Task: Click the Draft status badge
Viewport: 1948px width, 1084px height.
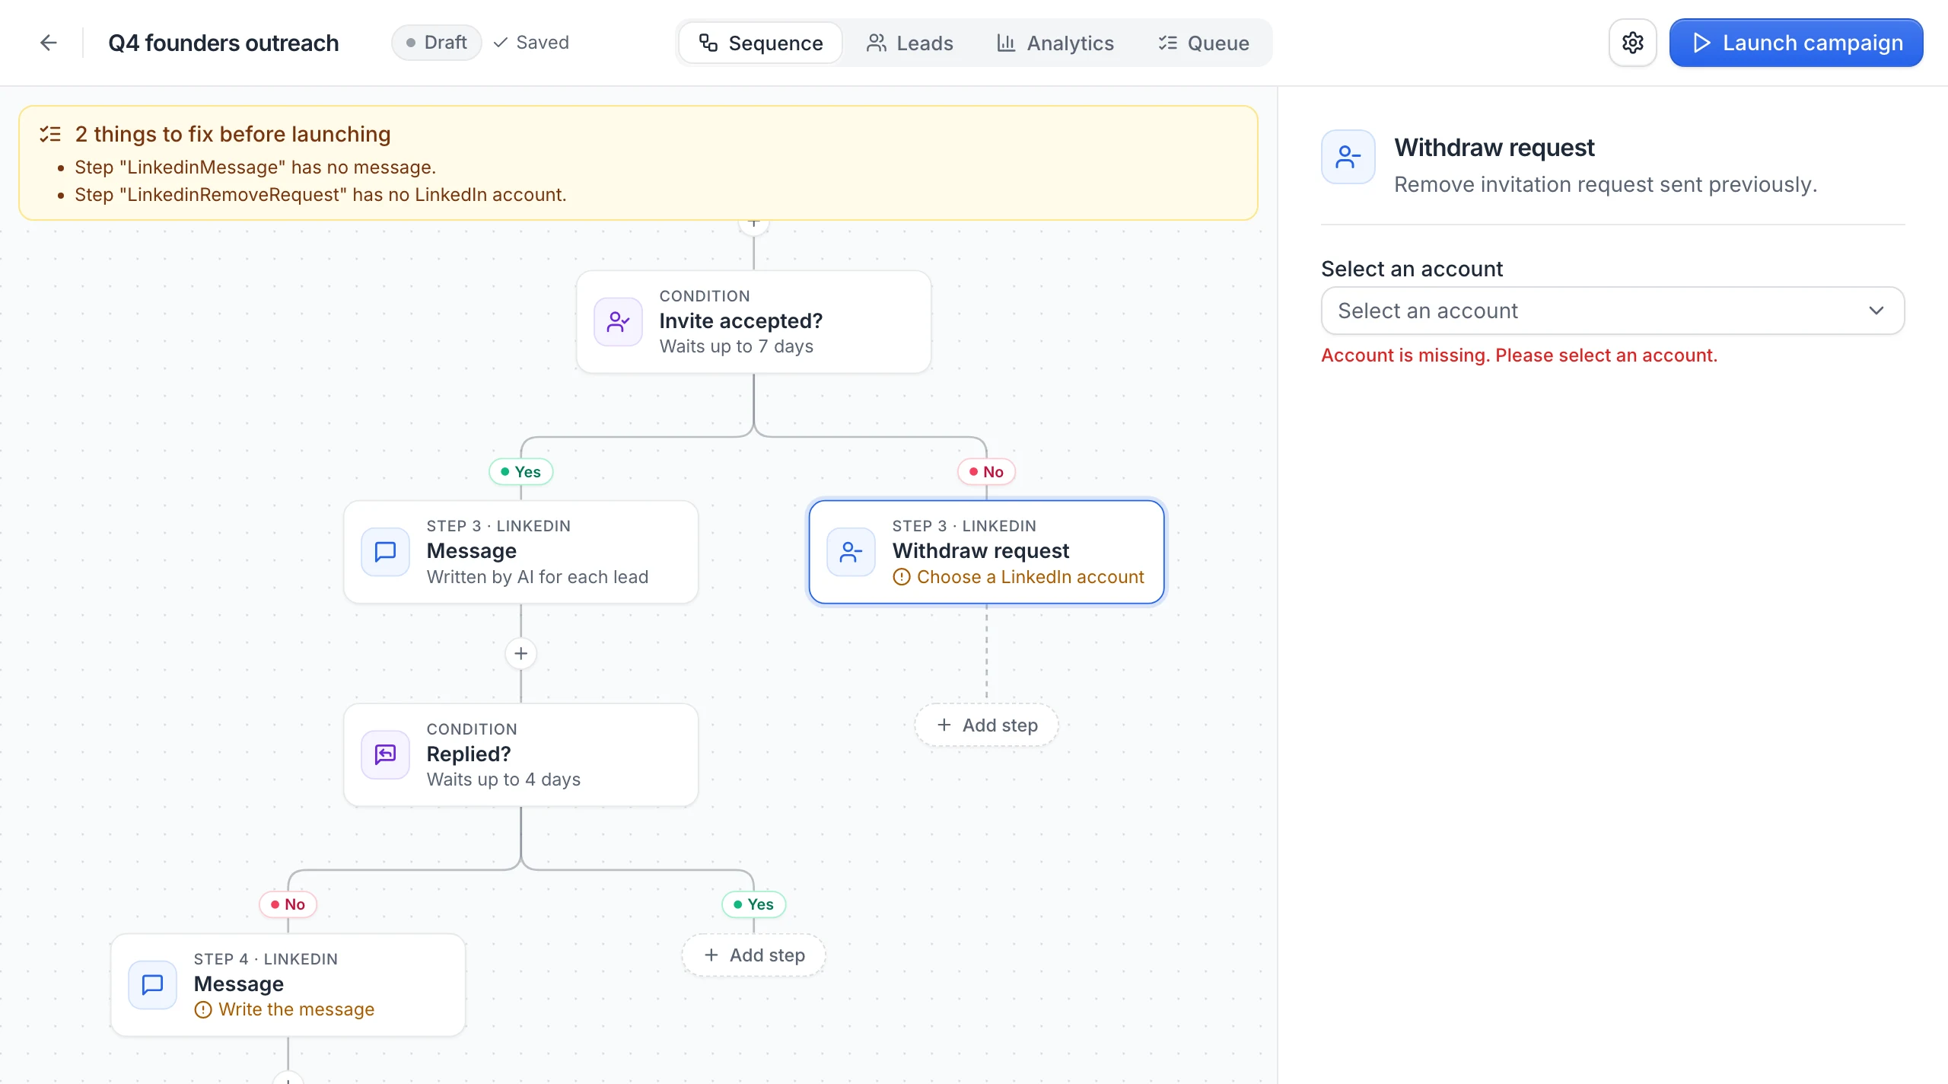Action: pos(437,43)
